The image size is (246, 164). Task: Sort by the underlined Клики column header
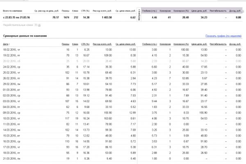(x=75, y=44)
